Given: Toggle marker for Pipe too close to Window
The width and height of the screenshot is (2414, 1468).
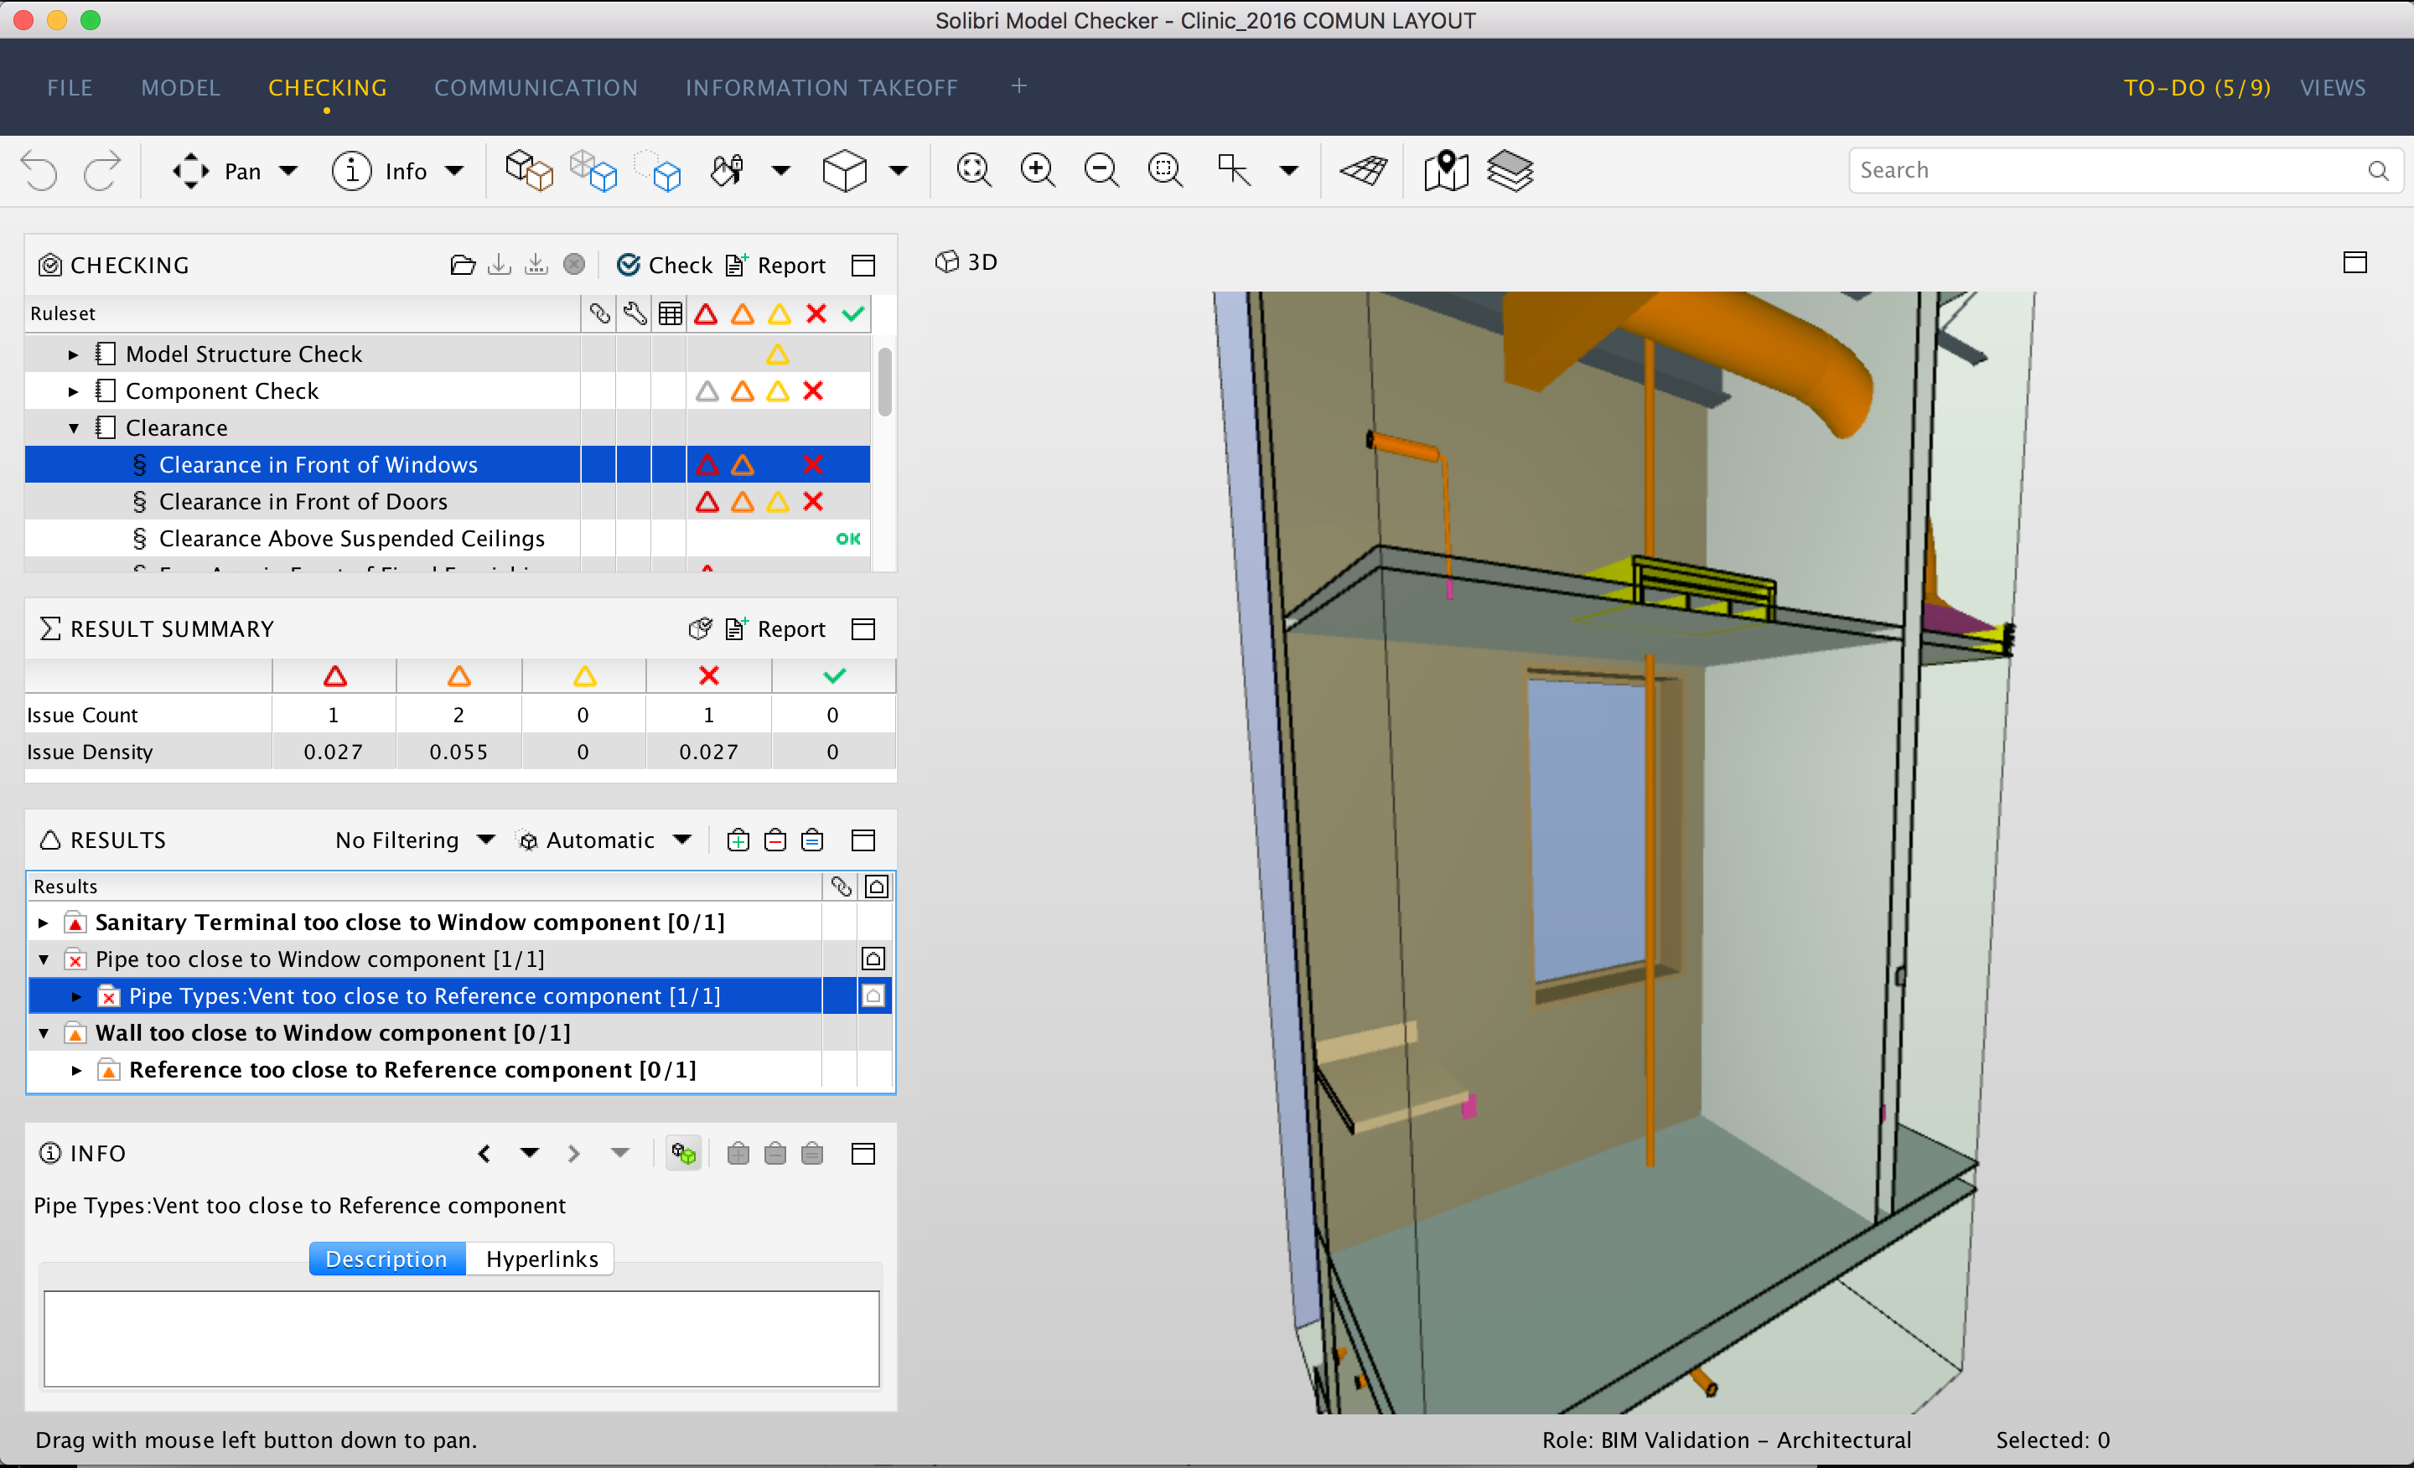Looking at the screenshot, I should pos(873,959).
